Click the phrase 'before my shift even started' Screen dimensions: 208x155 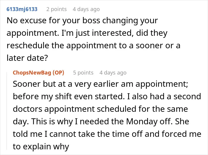coord(68,97)
